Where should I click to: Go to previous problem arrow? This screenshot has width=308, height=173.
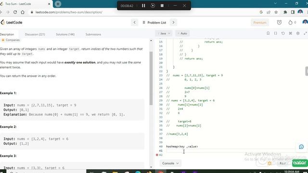click(135, 23)
